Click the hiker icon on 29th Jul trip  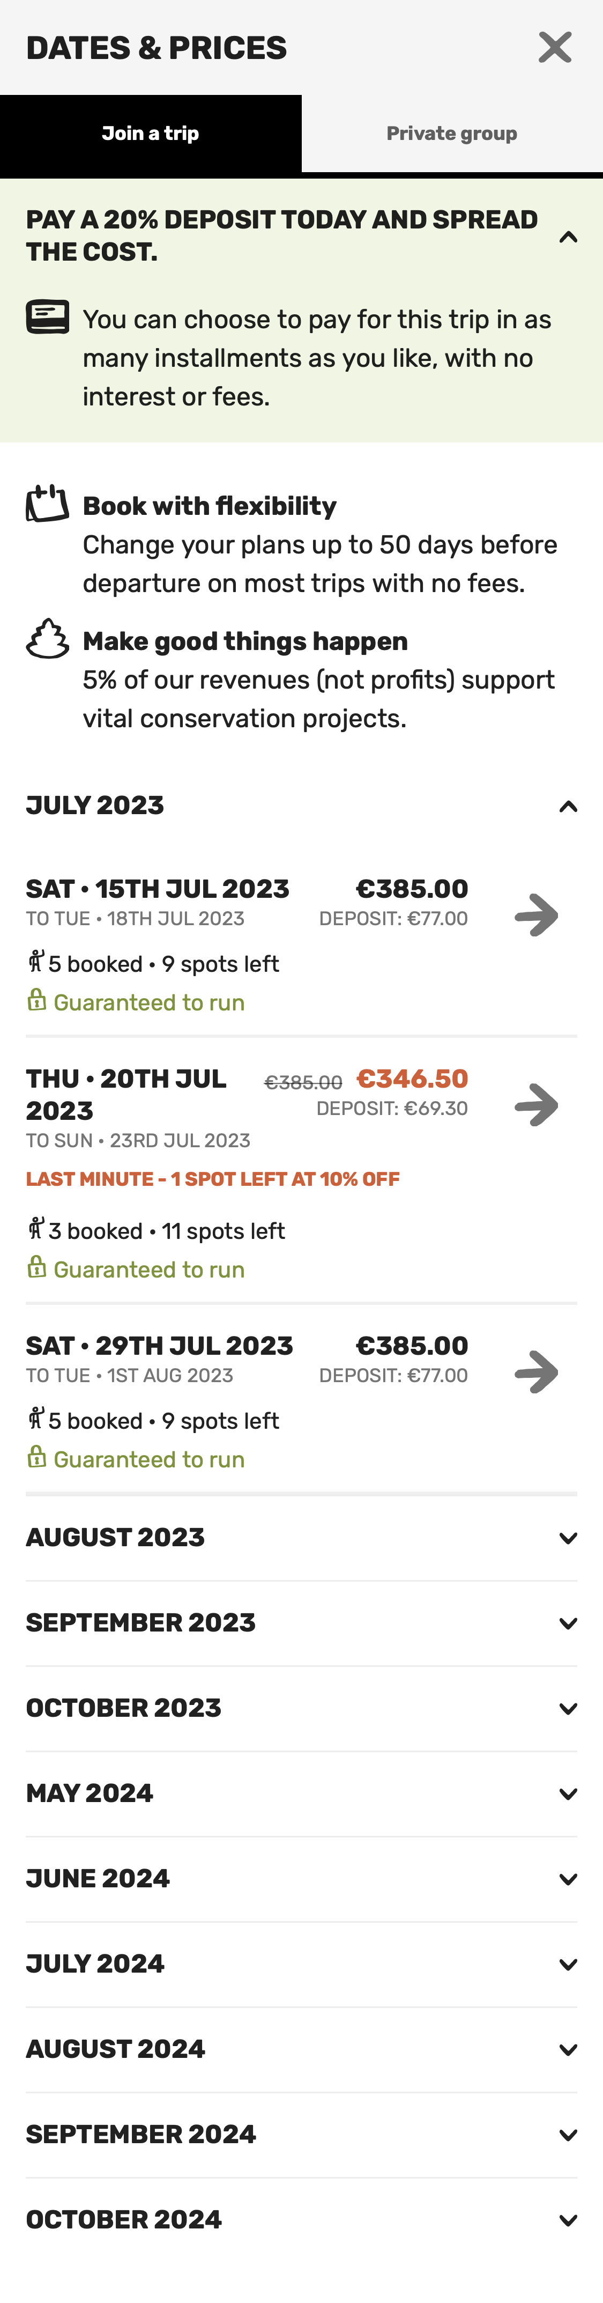(36, 1418)
